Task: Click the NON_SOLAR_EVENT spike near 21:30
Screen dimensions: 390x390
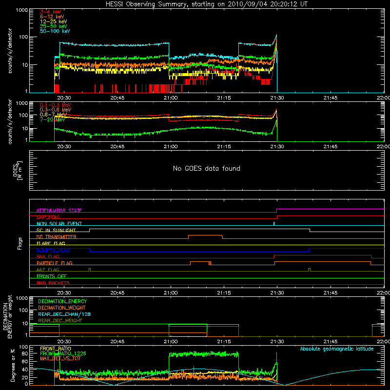Action: (274, 223)
